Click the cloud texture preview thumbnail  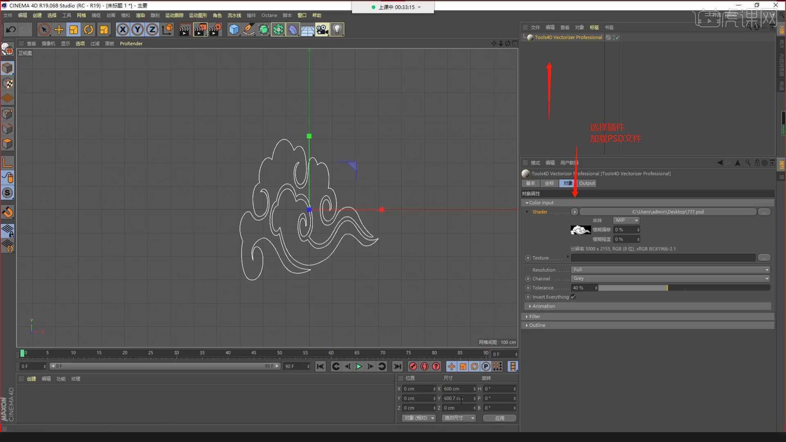click(580, 230)
